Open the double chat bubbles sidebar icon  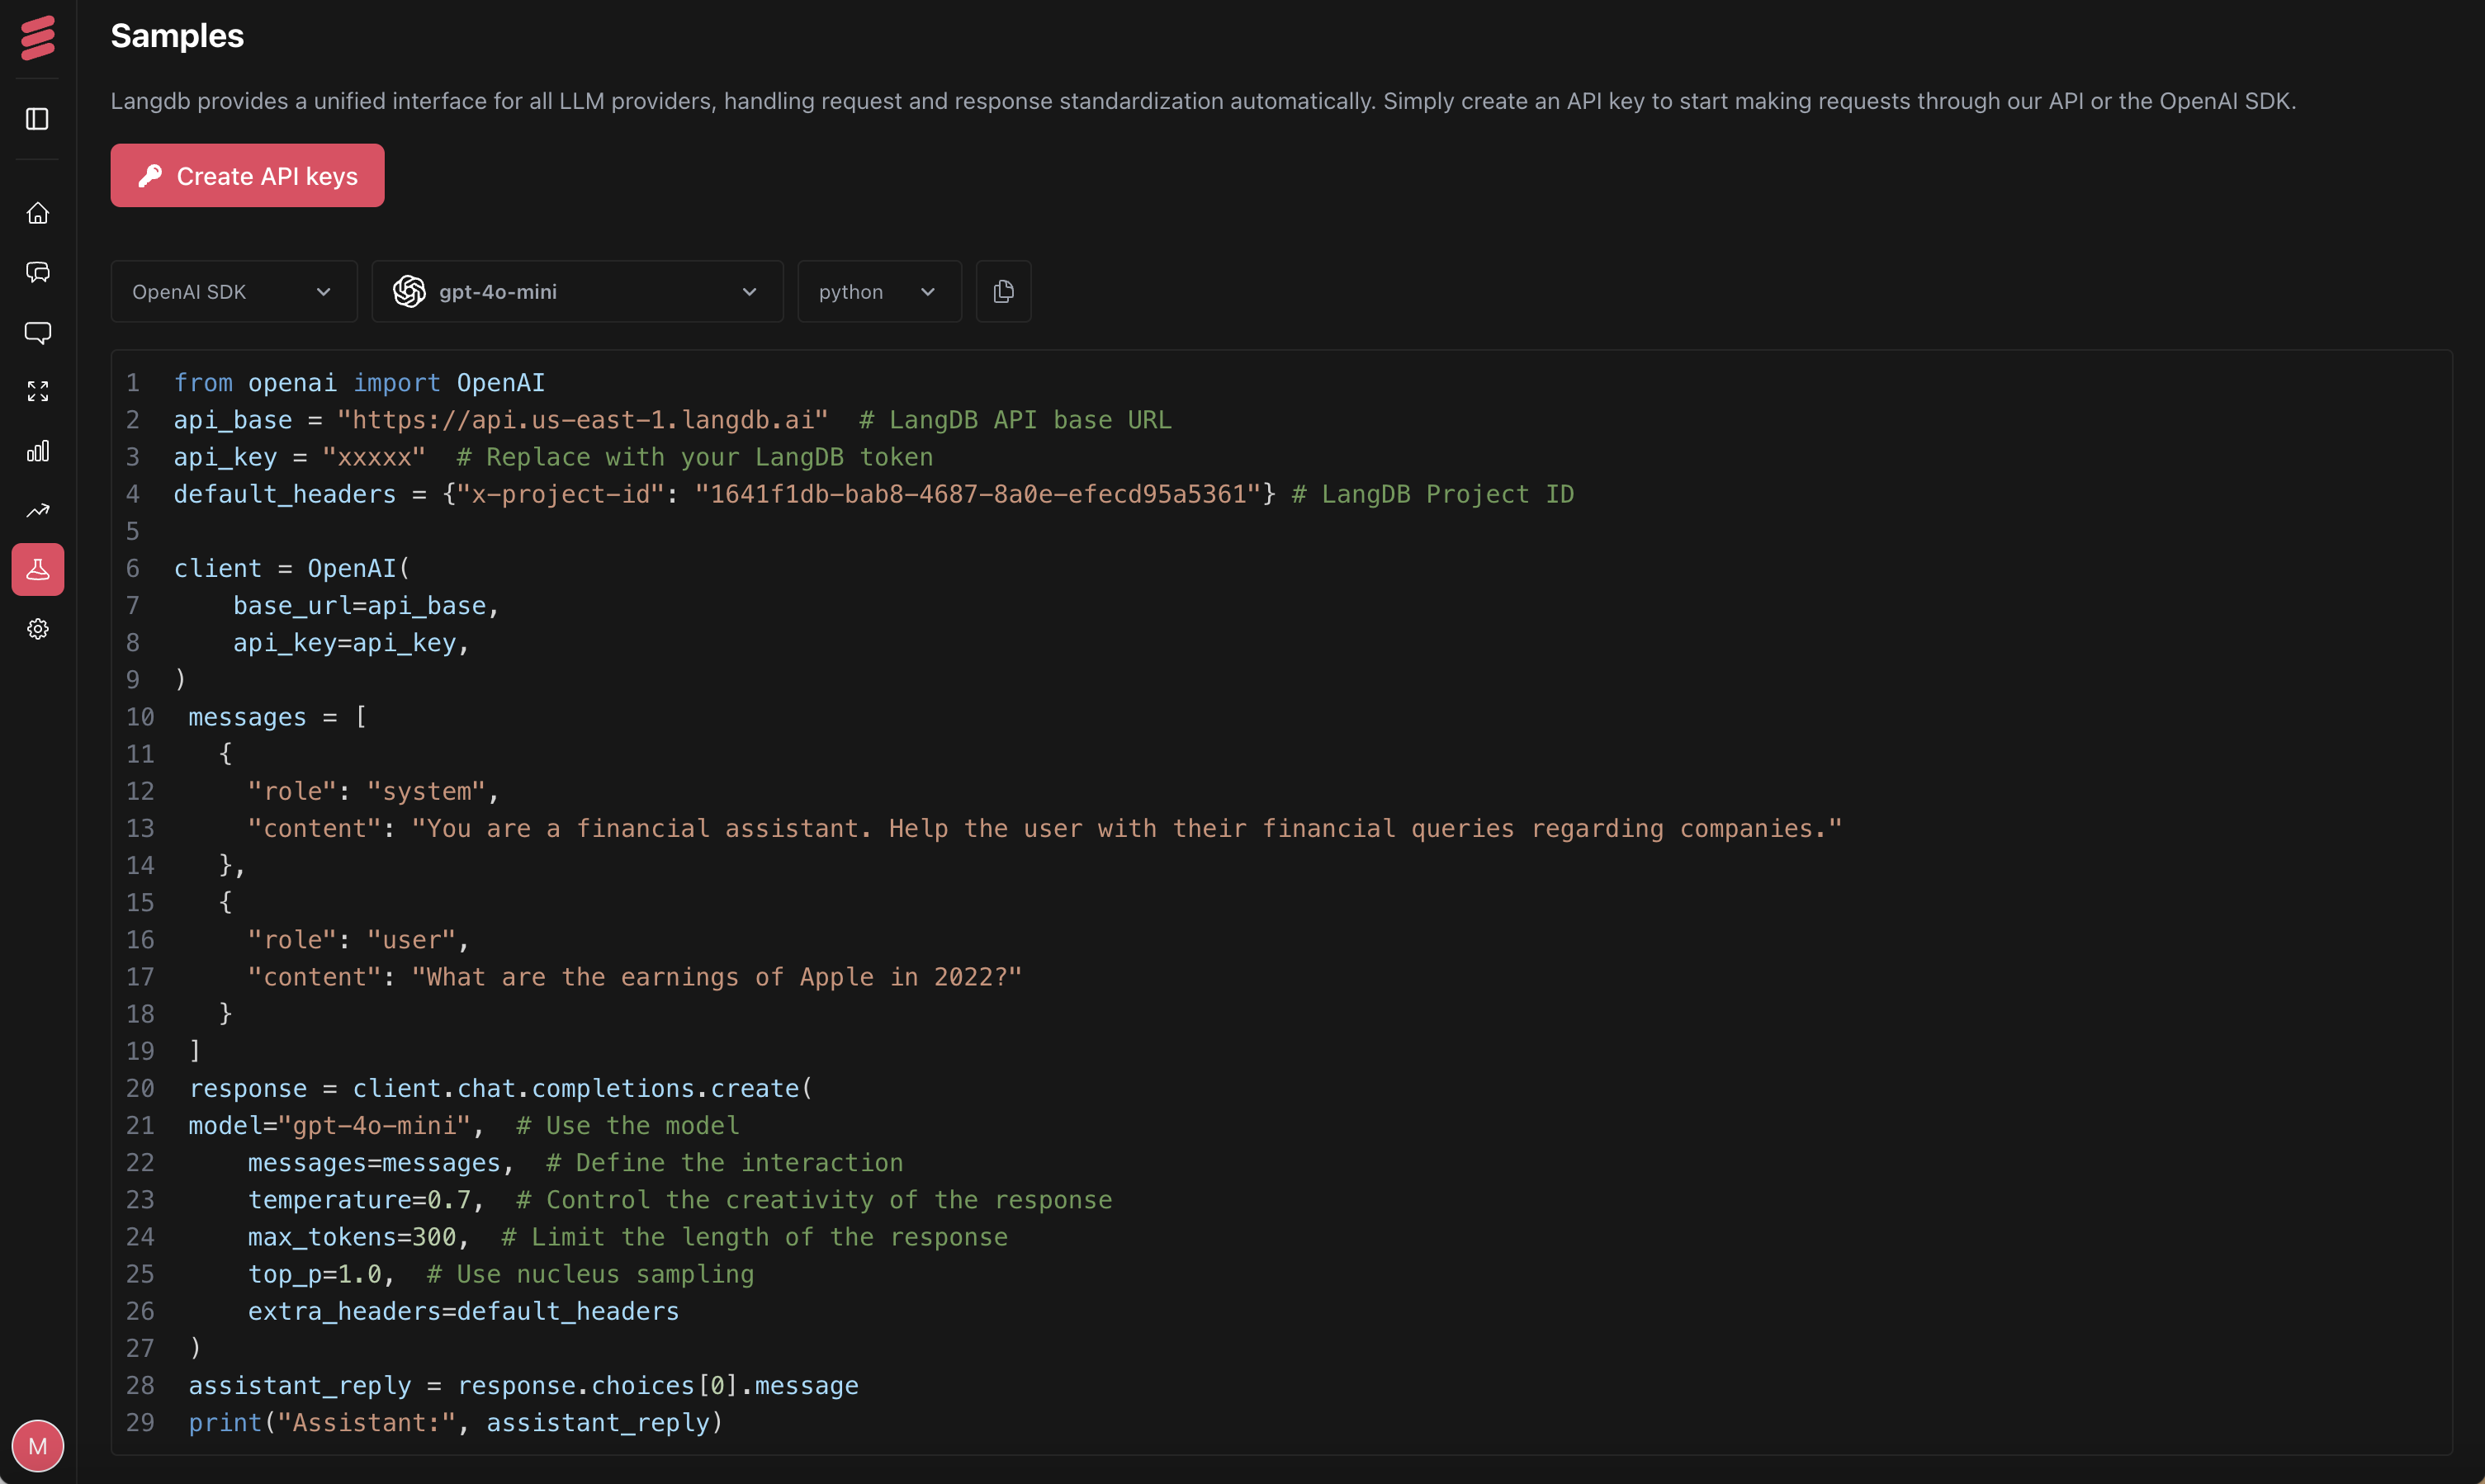(38, 272)
